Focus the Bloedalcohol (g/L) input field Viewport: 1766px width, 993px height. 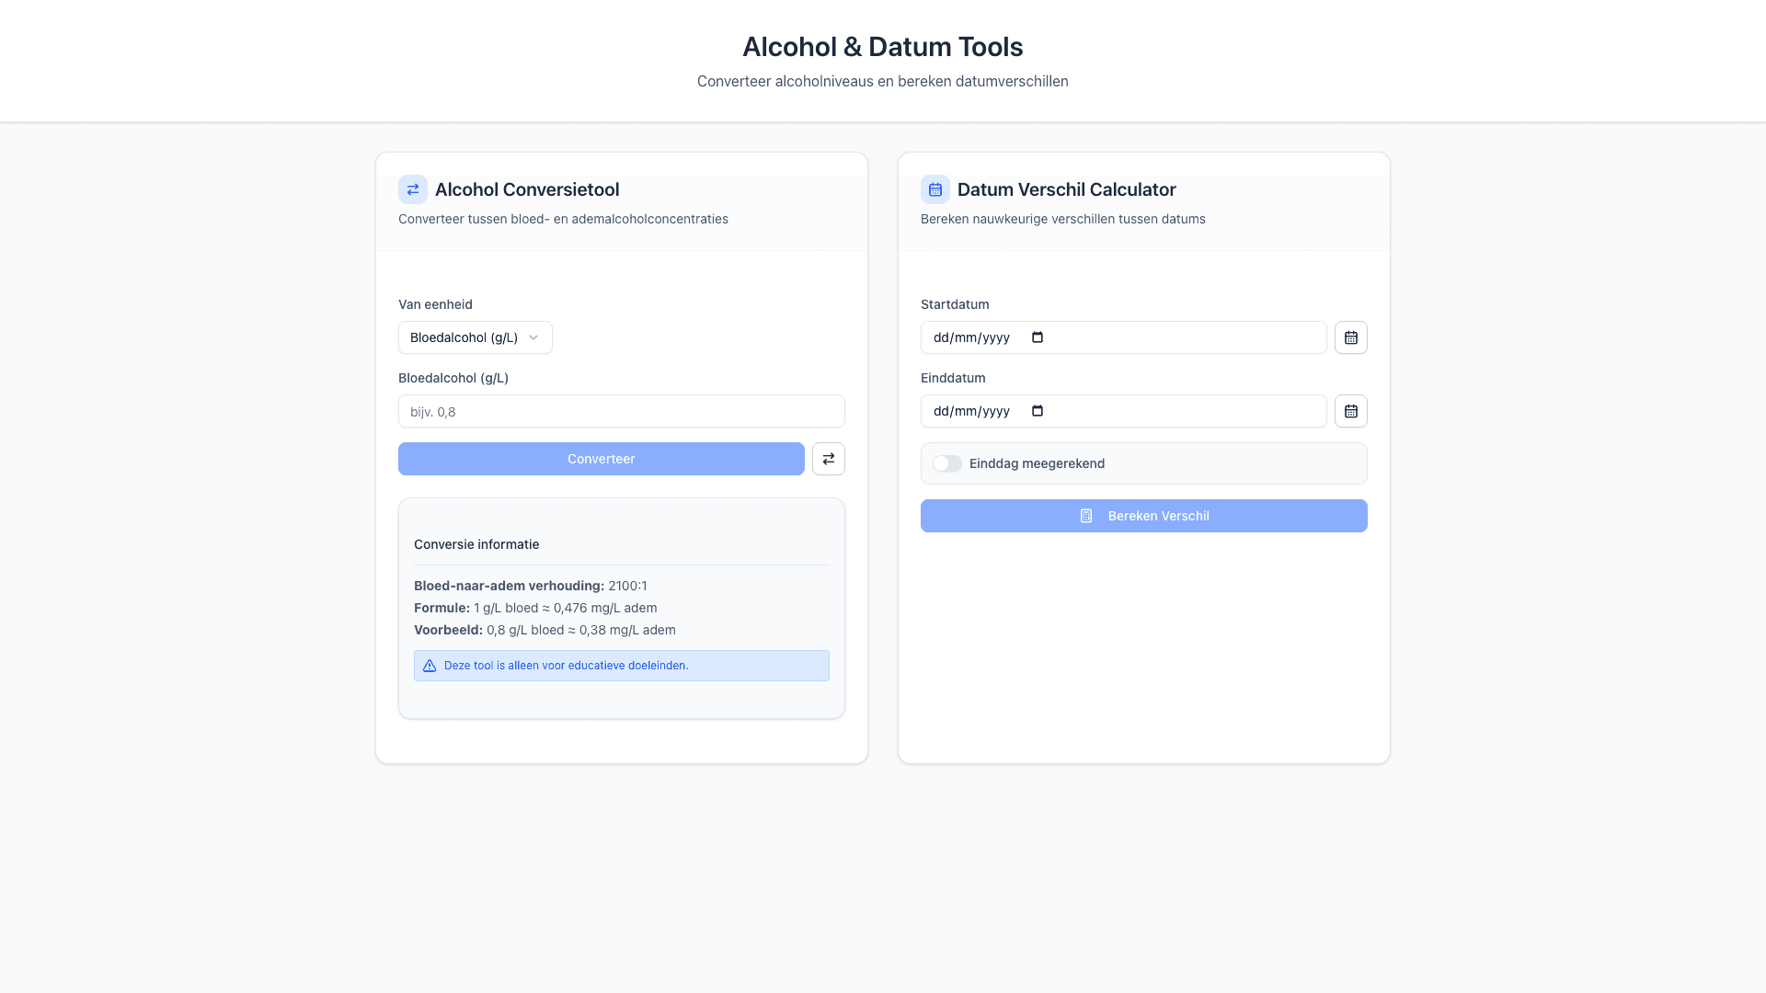coord(621,411)
